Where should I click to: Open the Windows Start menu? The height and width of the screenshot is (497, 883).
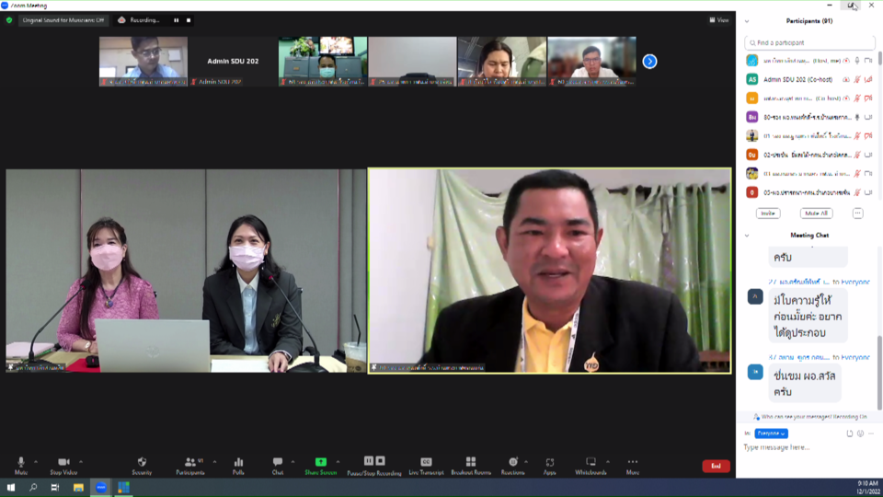tap(11, 488)
